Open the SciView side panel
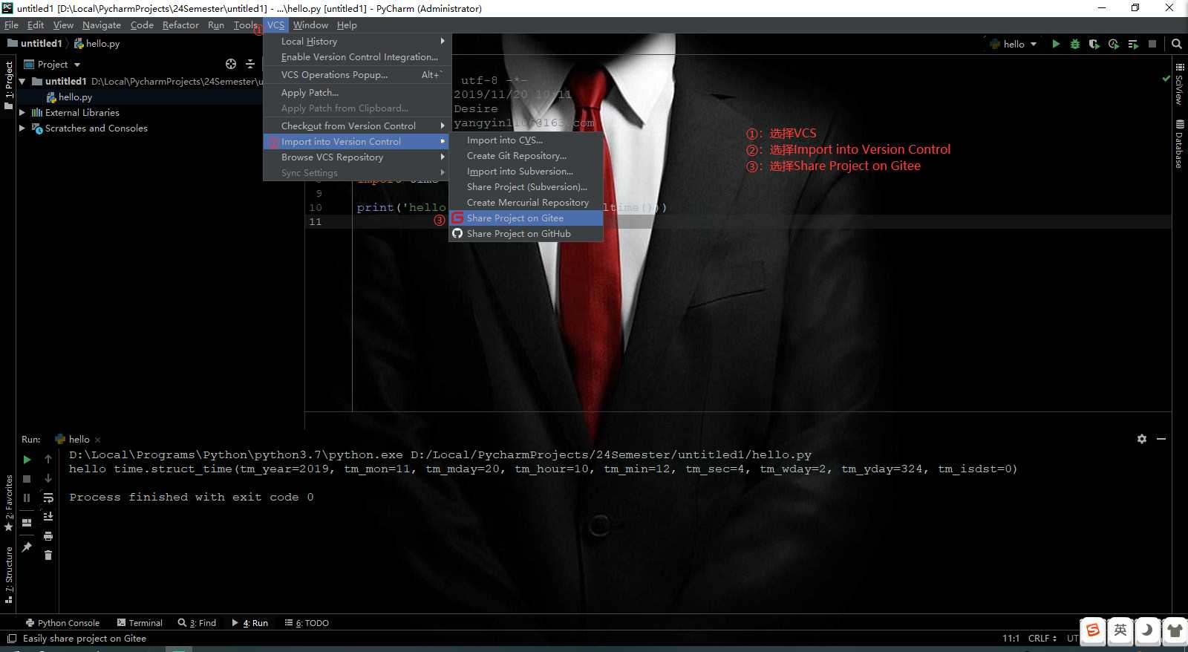 [1180, 84]
